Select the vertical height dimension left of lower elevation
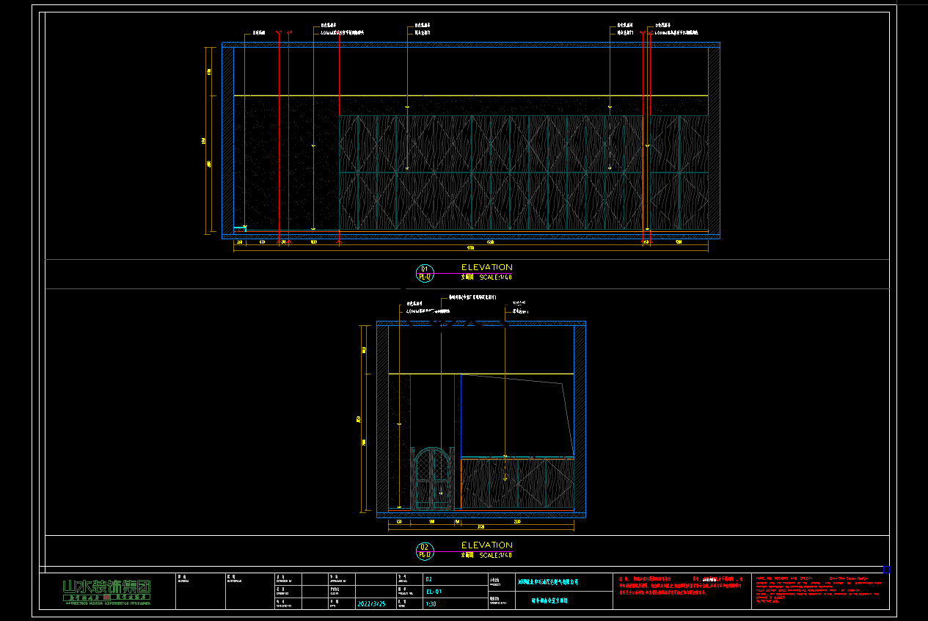Viewport: 928px width, 621px height. (x=364, y=418)
